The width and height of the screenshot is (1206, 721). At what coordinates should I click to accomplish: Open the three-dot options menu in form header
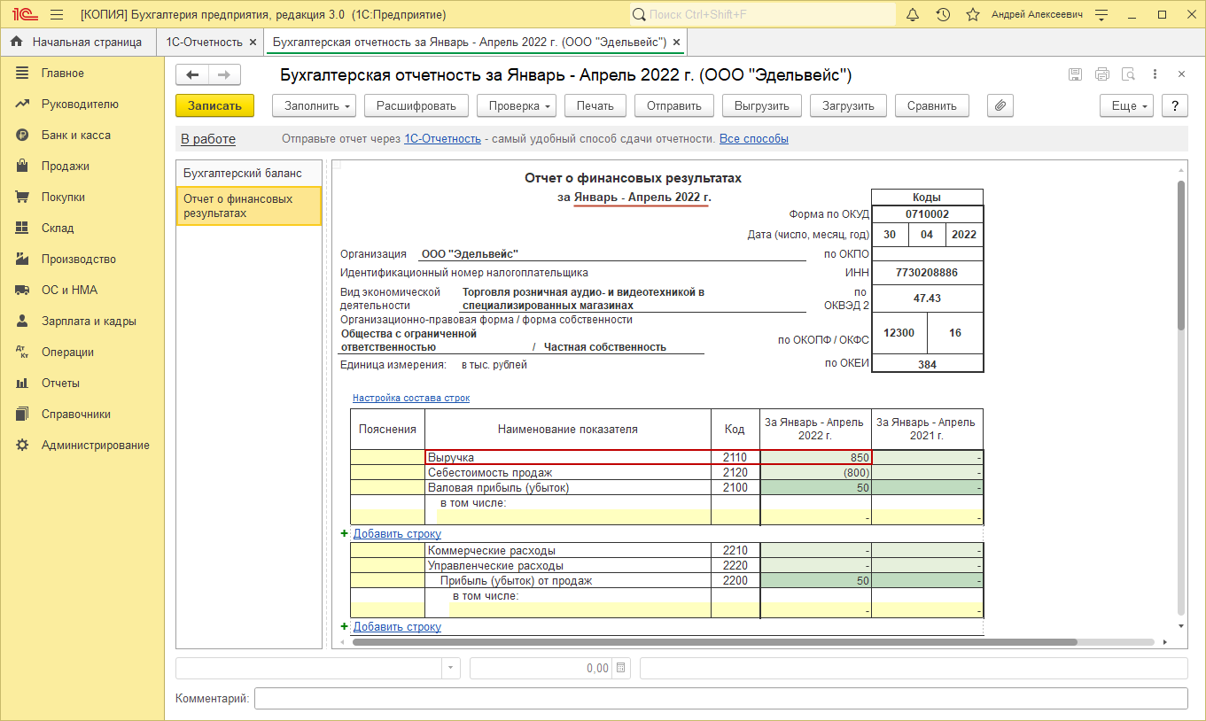tap(1155, 74)
